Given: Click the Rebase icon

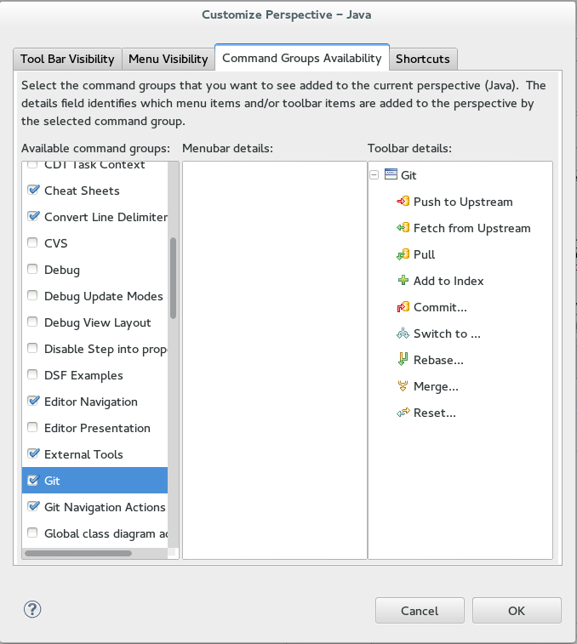Looking at the screenshot, I should click(x=403, y=360).
